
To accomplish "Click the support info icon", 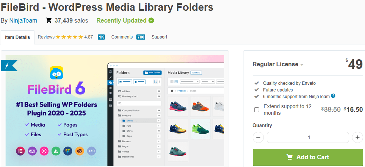I will pyautogui.click(x=333, y=96).
